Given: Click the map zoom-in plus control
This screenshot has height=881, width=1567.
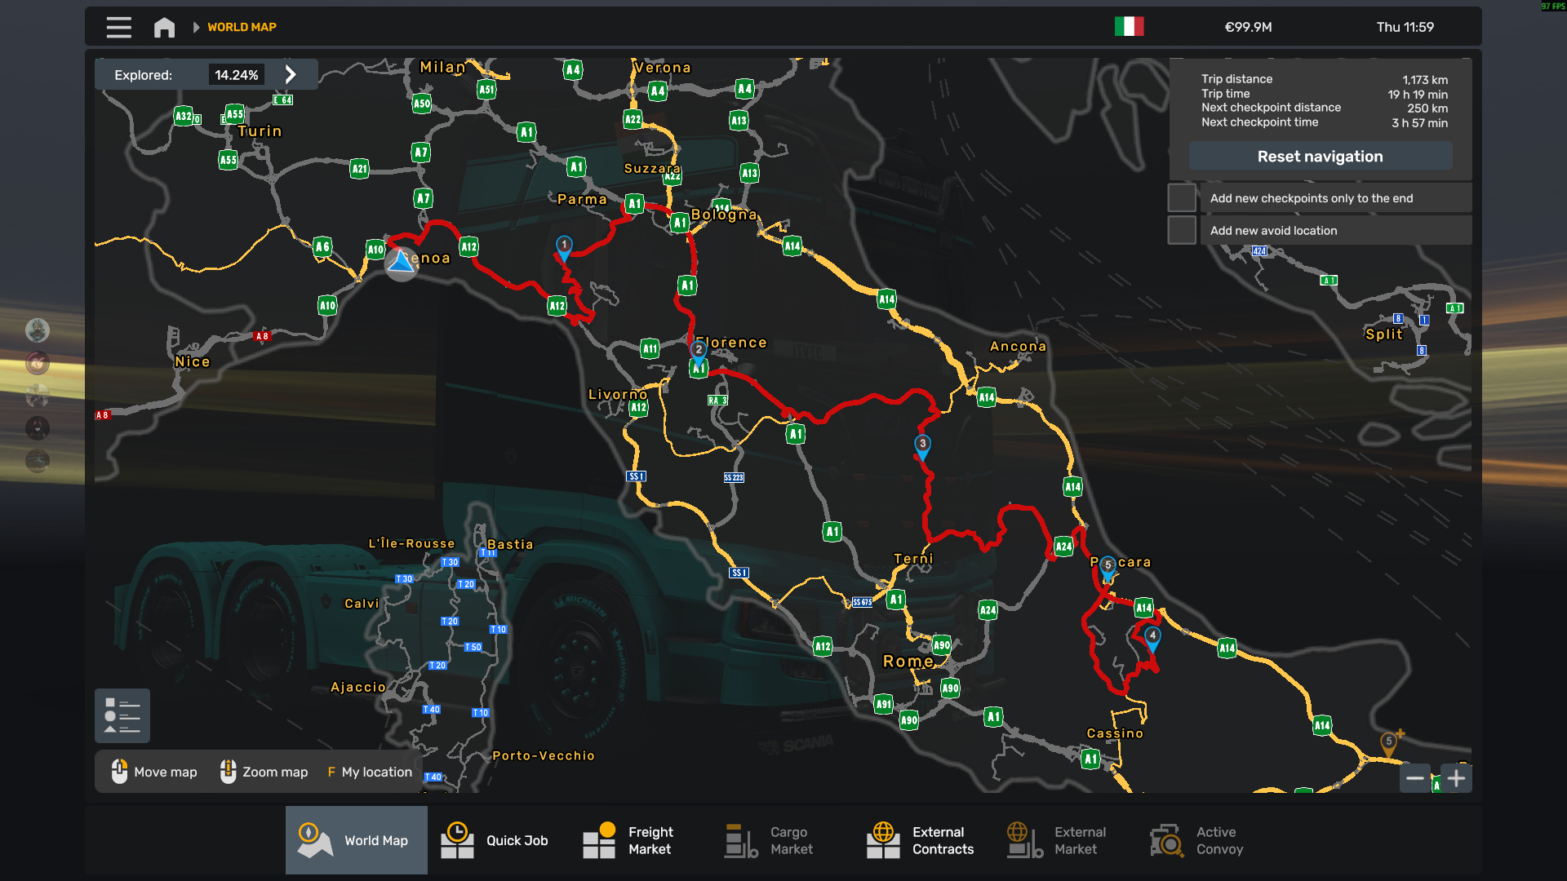Looking at the screenshot, I should (1458, 777).
